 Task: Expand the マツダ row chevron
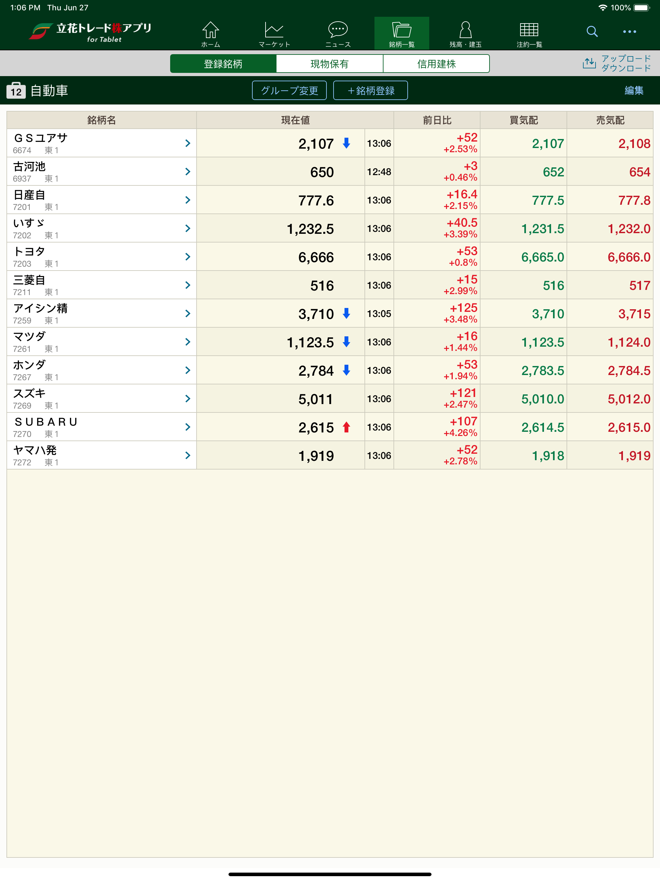pos(188,342)
